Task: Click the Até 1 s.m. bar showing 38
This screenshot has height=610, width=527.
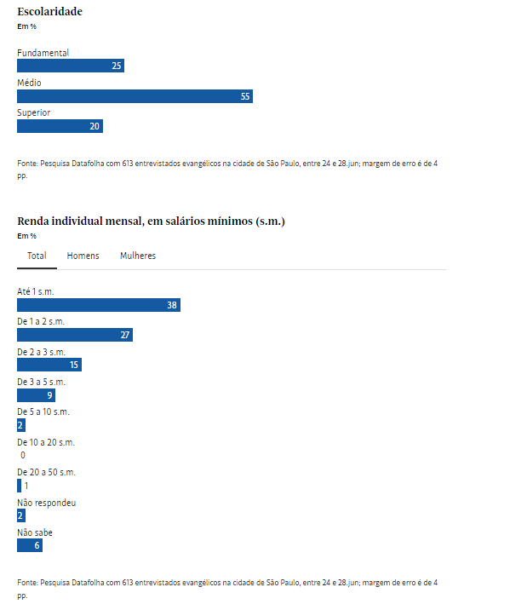Action: [x=99, y=305]
